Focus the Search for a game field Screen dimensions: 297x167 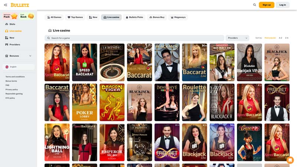[134, 38]
